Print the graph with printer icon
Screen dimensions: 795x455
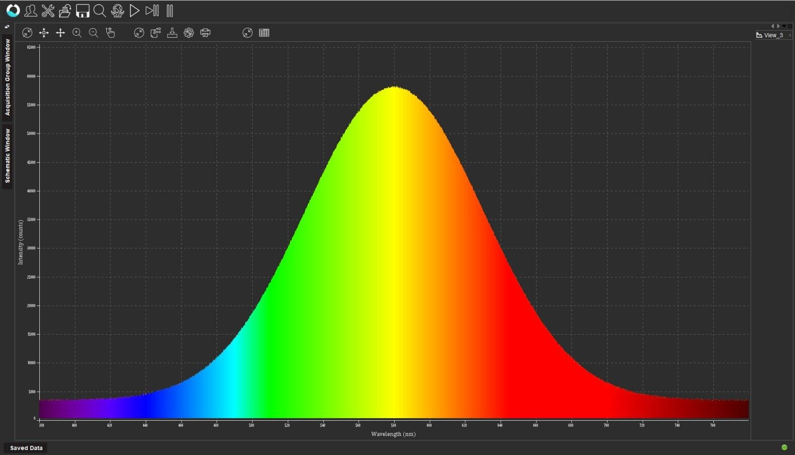205,33
